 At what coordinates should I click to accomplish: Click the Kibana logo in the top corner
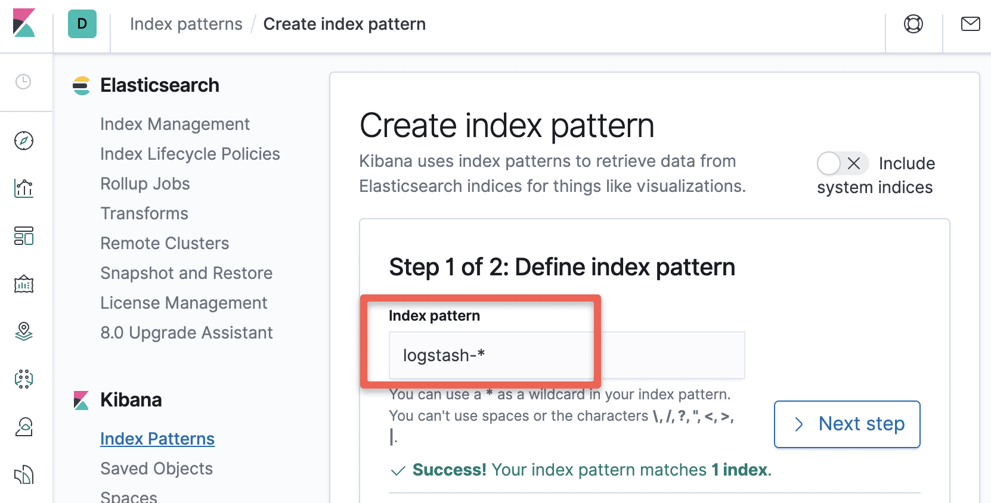[x=24, y=24]
